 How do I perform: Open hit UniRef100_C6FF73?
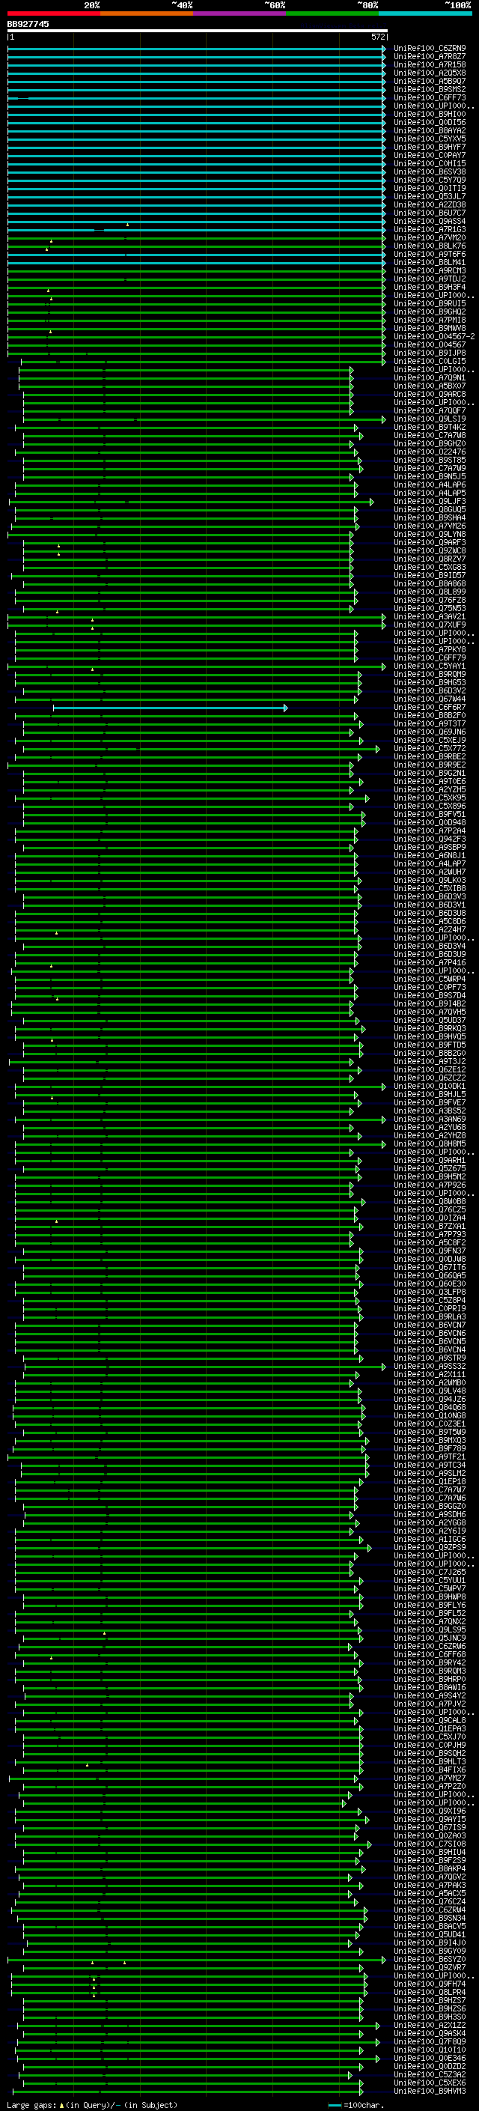(430, 97)
